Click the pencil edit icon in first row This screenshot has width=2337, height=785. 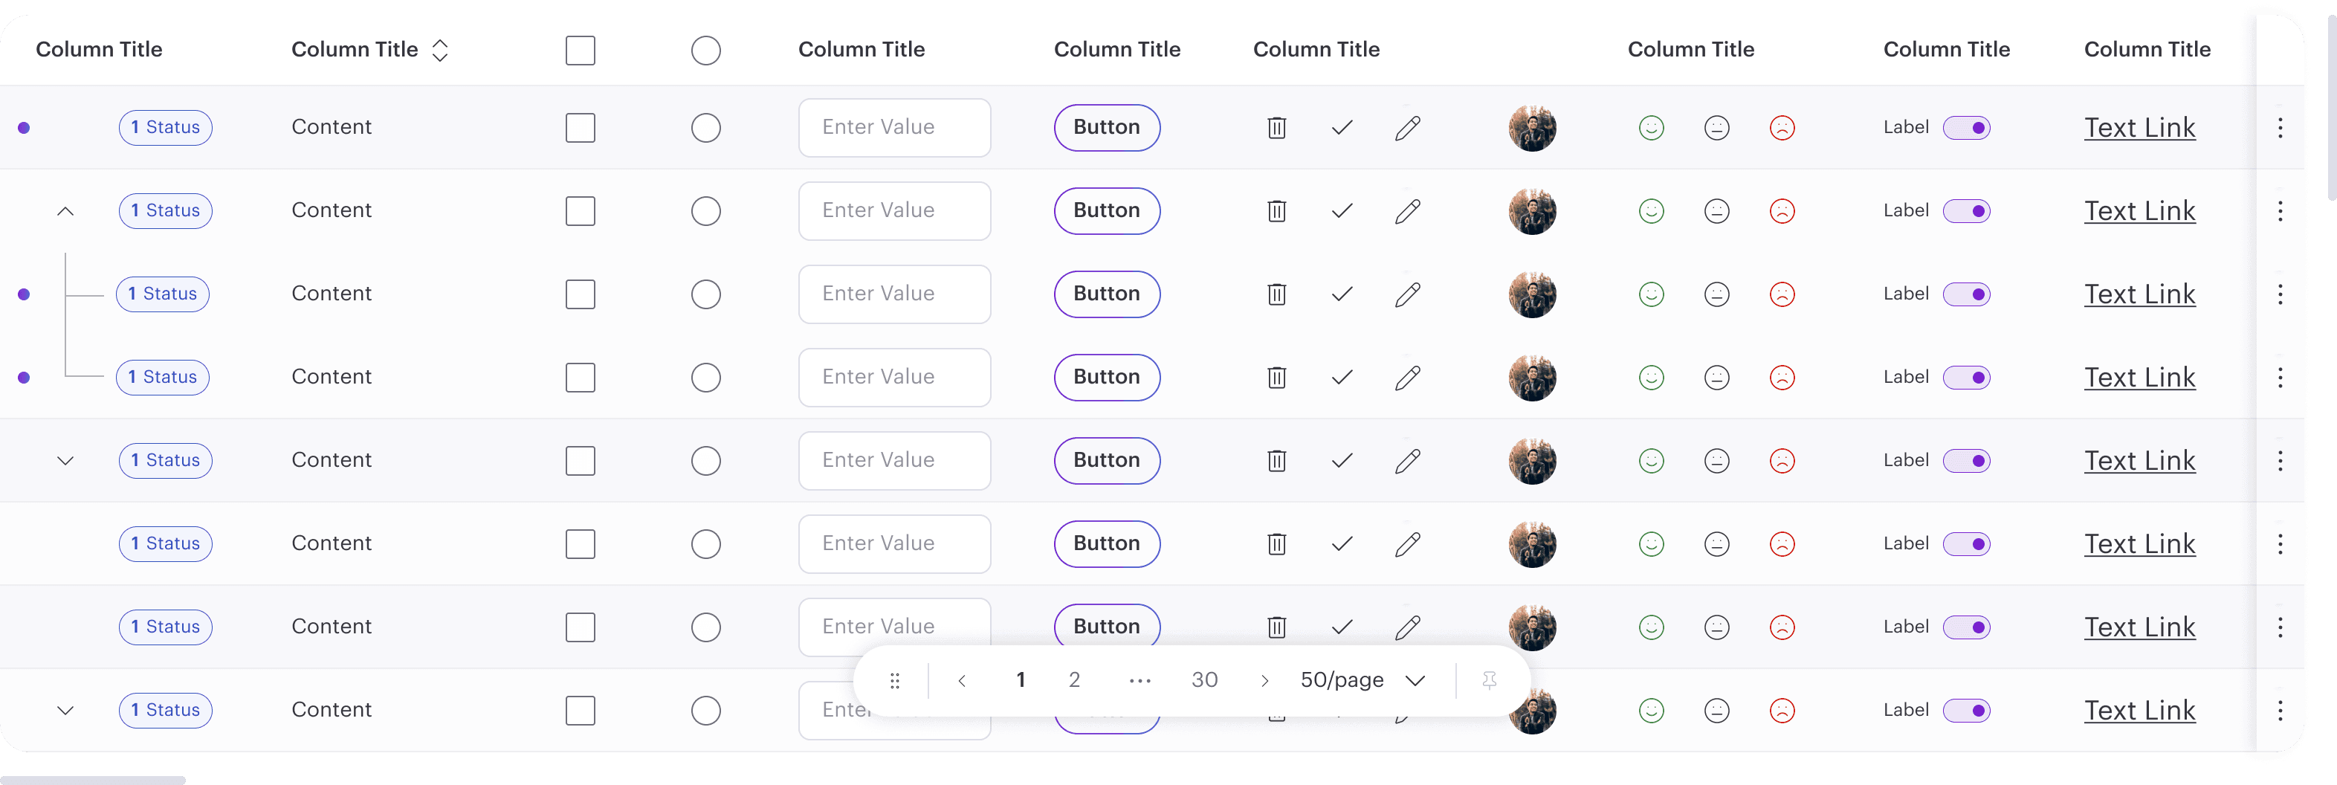[1407, 127]
